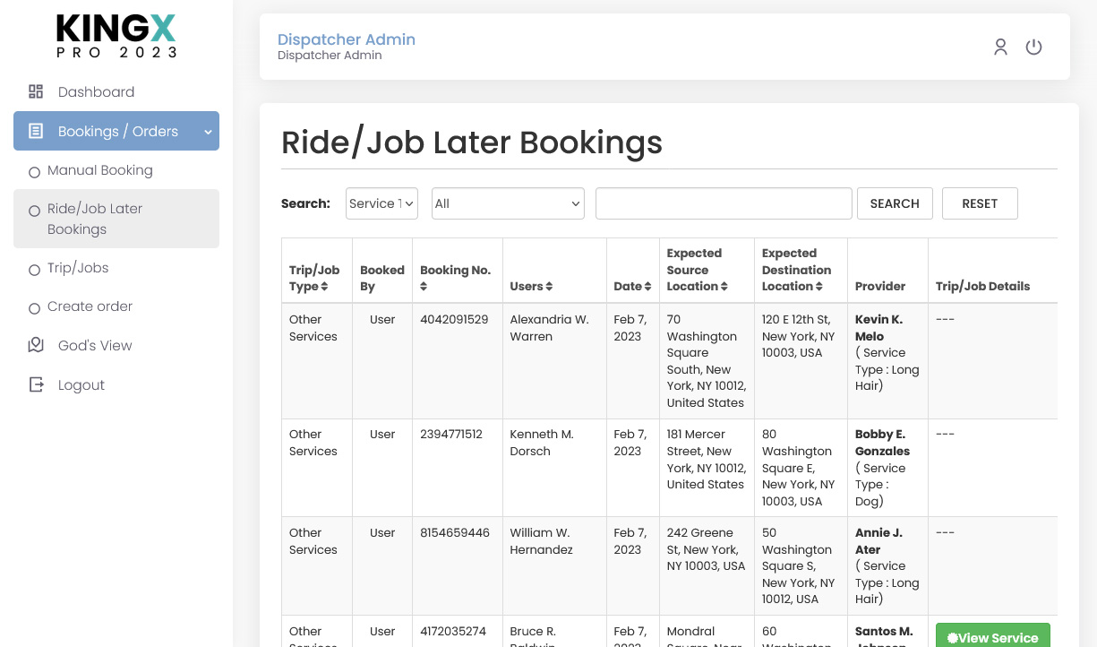Click the Dashboard grid icon
The width and height of the screenshot is (1097, 647).
pyautogui.click(x=36, y=91)
